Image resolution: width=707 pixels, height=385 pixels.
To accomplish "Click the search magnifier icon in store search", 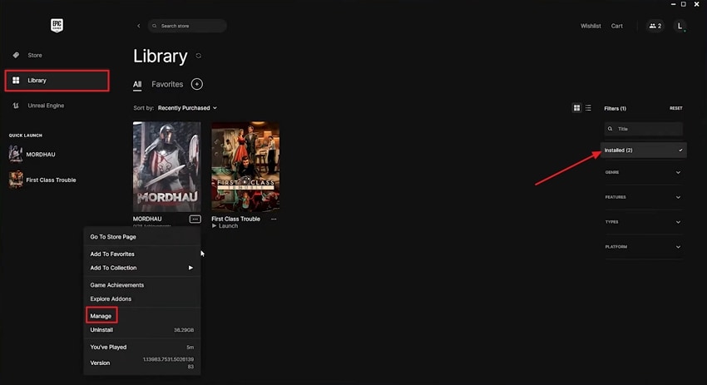I will (x=155, y=26).
